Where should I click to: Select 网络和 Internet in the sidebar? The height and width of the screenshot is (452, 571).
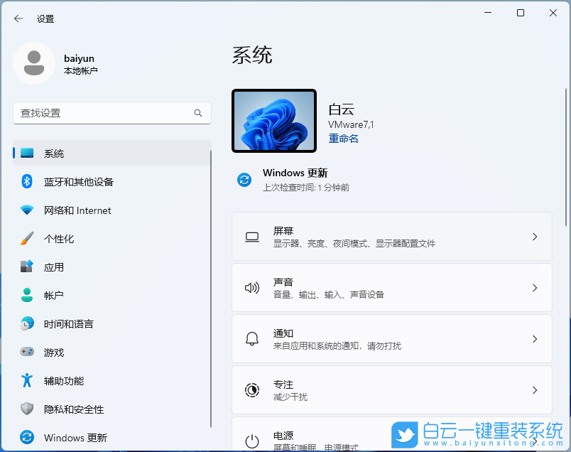[x=67, y=210]
